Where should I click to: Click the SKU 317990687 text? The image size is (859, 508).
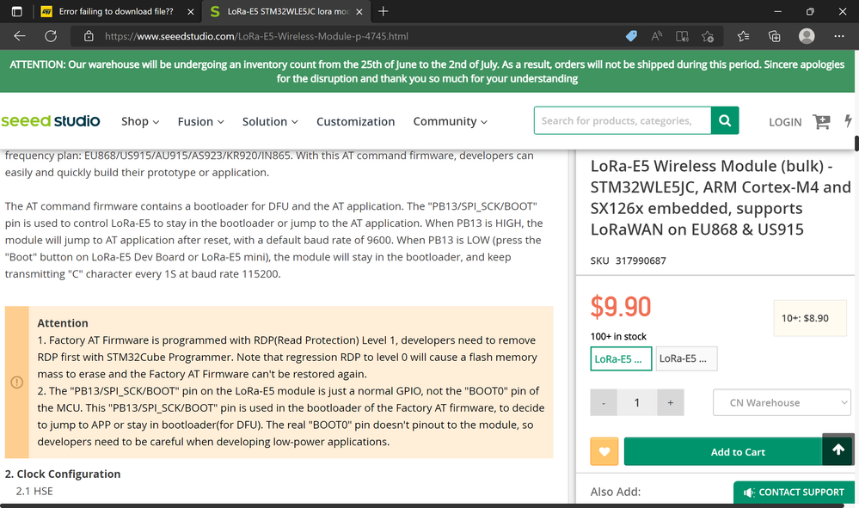click(x=629, y=260)
